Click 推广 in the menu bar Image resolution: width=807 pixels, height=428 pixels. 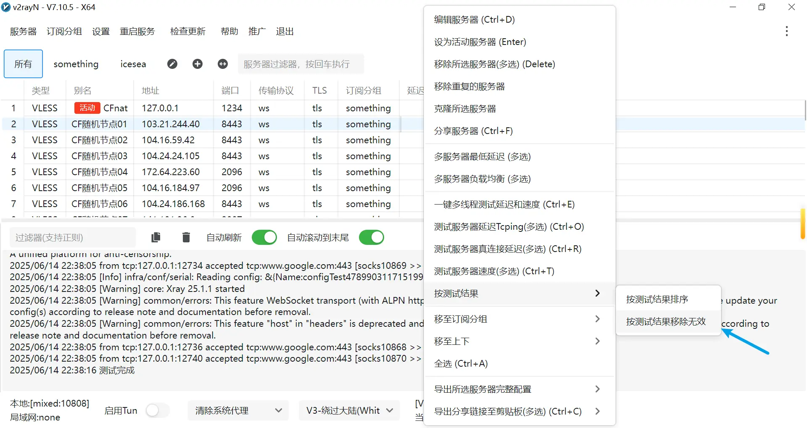[257, 32]
